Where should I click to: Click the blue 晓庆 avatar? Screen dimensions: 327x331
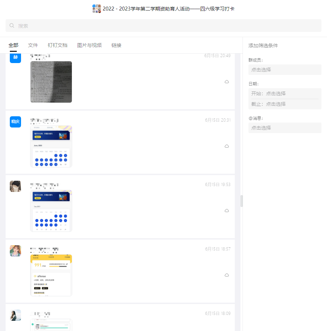point(15,122)
